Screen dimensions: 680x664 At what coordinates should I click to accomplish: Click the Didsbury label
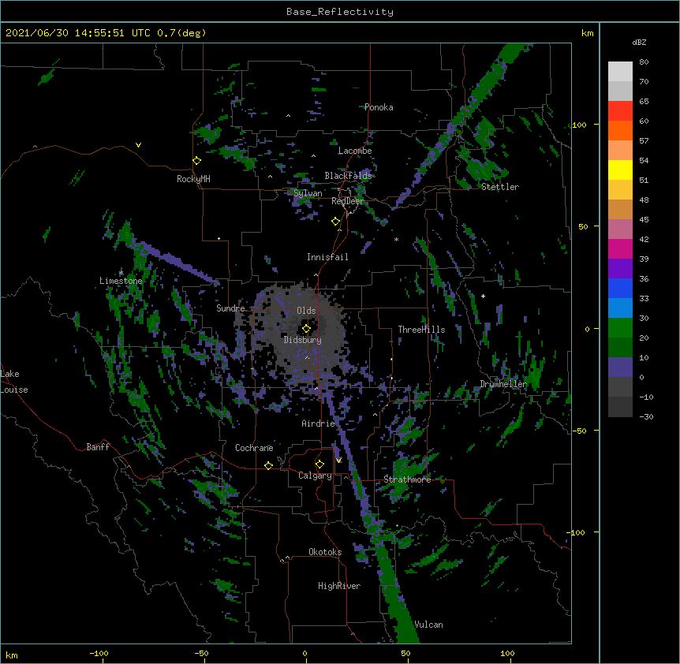[303, 340]
